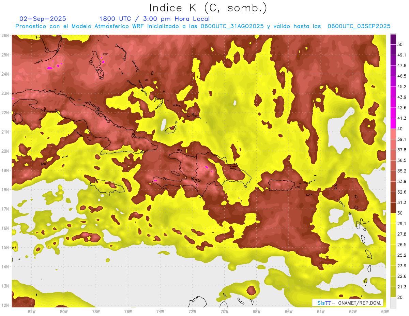This screenshot has width=409, height=316.
Task: Select the colorbar value label "50"
Action: pyautogui.click(x=400, y=44)
